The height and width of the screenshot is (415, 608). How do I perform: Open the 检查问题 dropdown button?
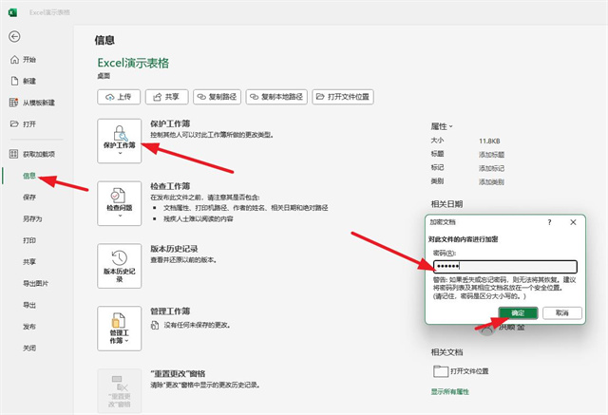click(120, 203)
